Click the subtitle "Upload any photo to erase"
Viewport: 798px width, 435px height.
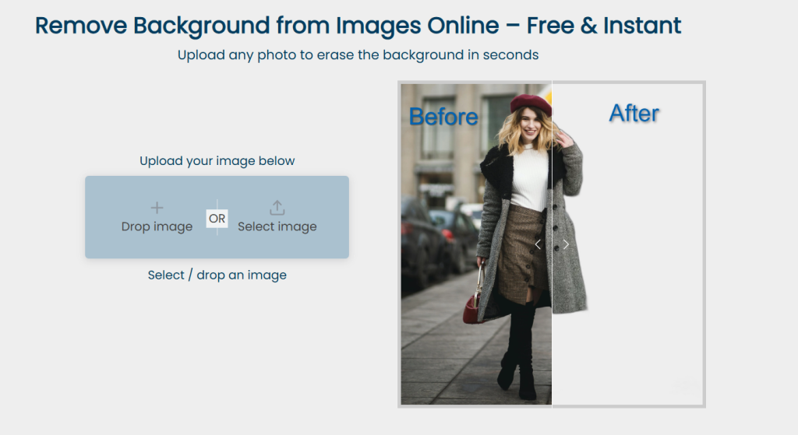point(358,55)
